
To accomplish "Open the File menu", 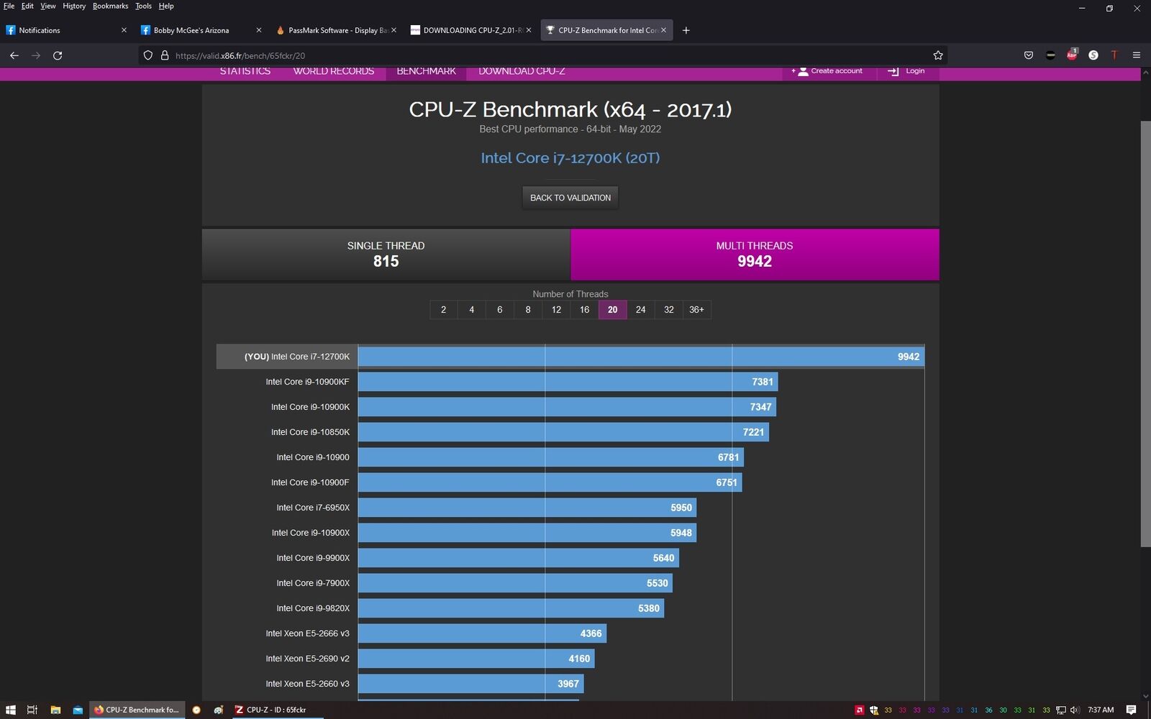I will pos(9,6).
